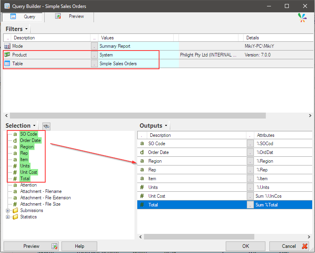This screenshot has width=315, height=253.
Task: Click the binoculars search icon beside Selection
Action: pyautogui.click(x=46, y=126)
